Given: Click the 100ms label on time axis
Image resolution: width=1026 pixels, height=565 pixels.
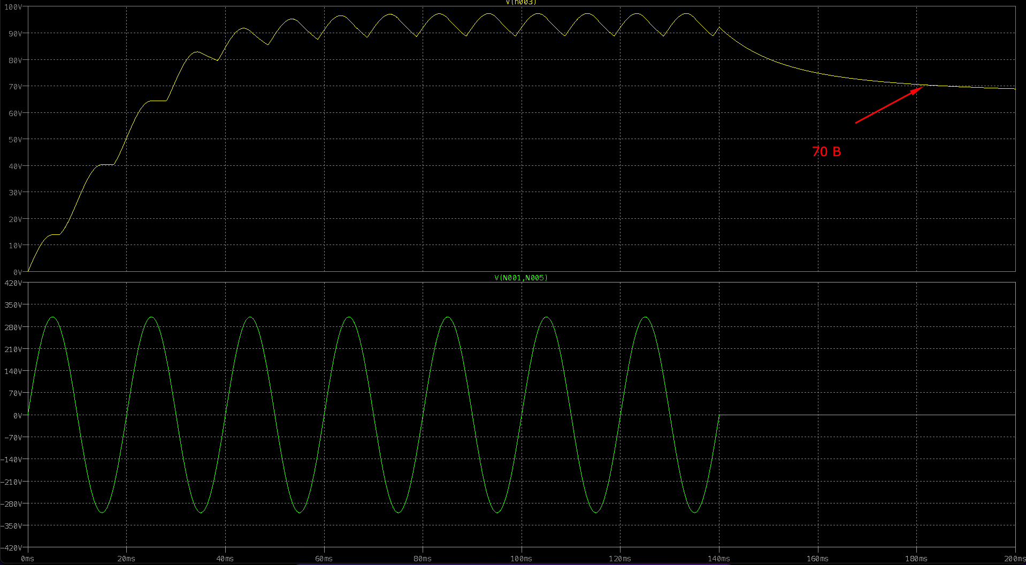Looking at the screenshot, I should [520, 559].
